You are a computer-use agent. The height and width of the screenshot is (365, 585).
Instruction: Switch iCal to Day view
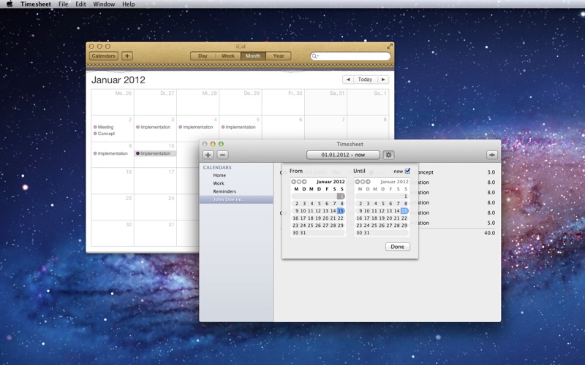coord(203,56)
